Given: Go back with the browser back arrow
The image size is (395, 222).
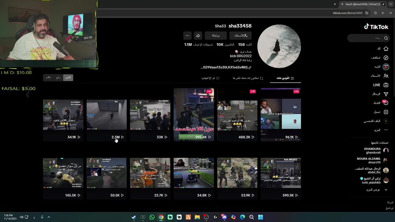Looking at the screenshot, I should point(383,13).
